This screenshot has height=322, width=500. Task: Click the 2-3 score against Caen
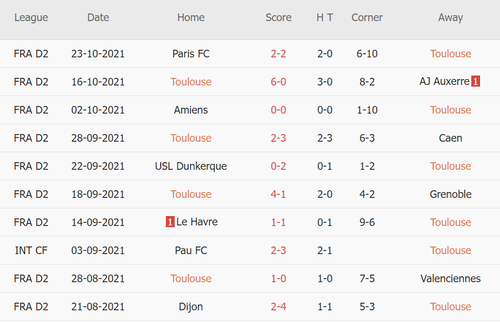(278, 138)
